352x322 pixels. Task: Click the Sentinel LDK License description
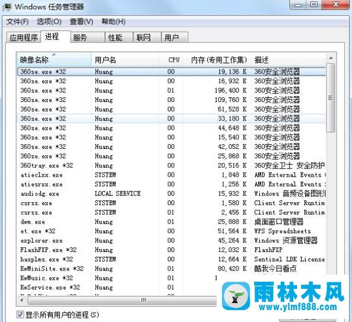click(x=290, y=259)
